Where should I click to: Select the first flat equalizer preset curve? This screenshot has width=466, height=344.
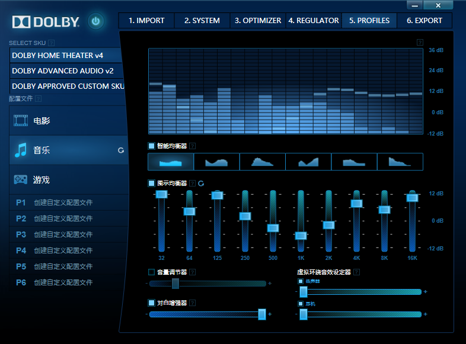pos(171,162)
